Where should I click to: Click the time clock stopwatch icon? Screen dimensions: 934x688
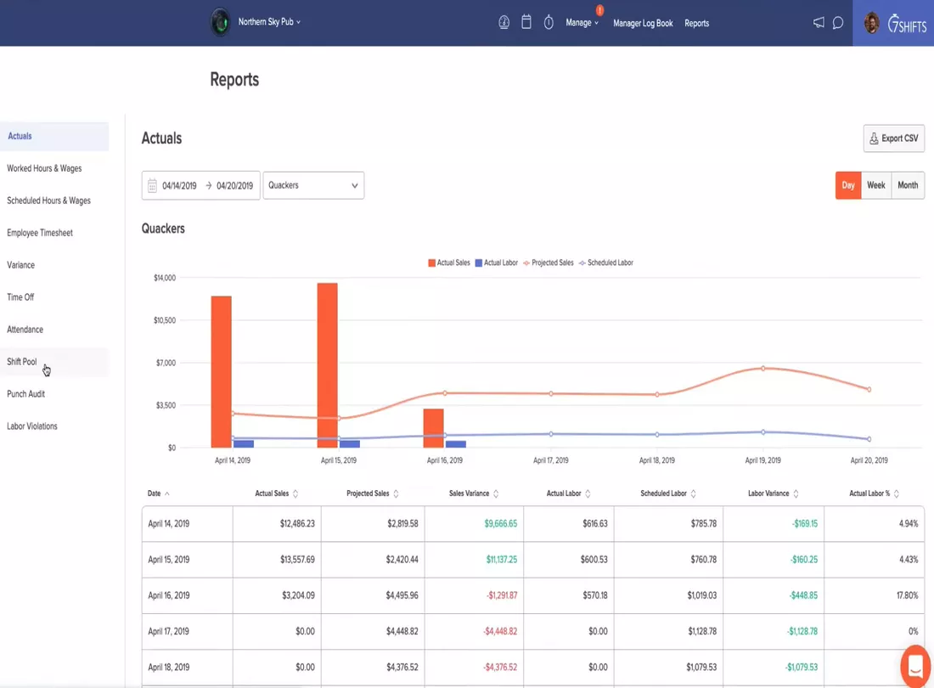(x=549, y=23)
